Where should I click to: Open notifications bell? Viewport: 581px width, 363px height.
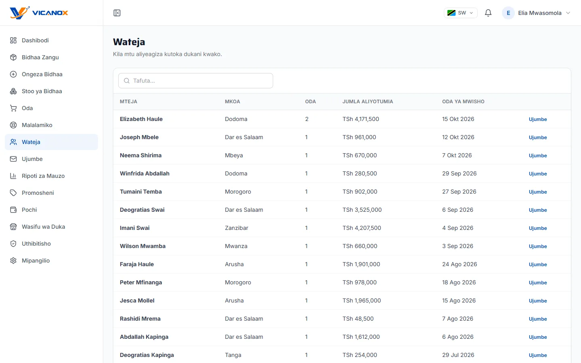click(x=488, y=13)
